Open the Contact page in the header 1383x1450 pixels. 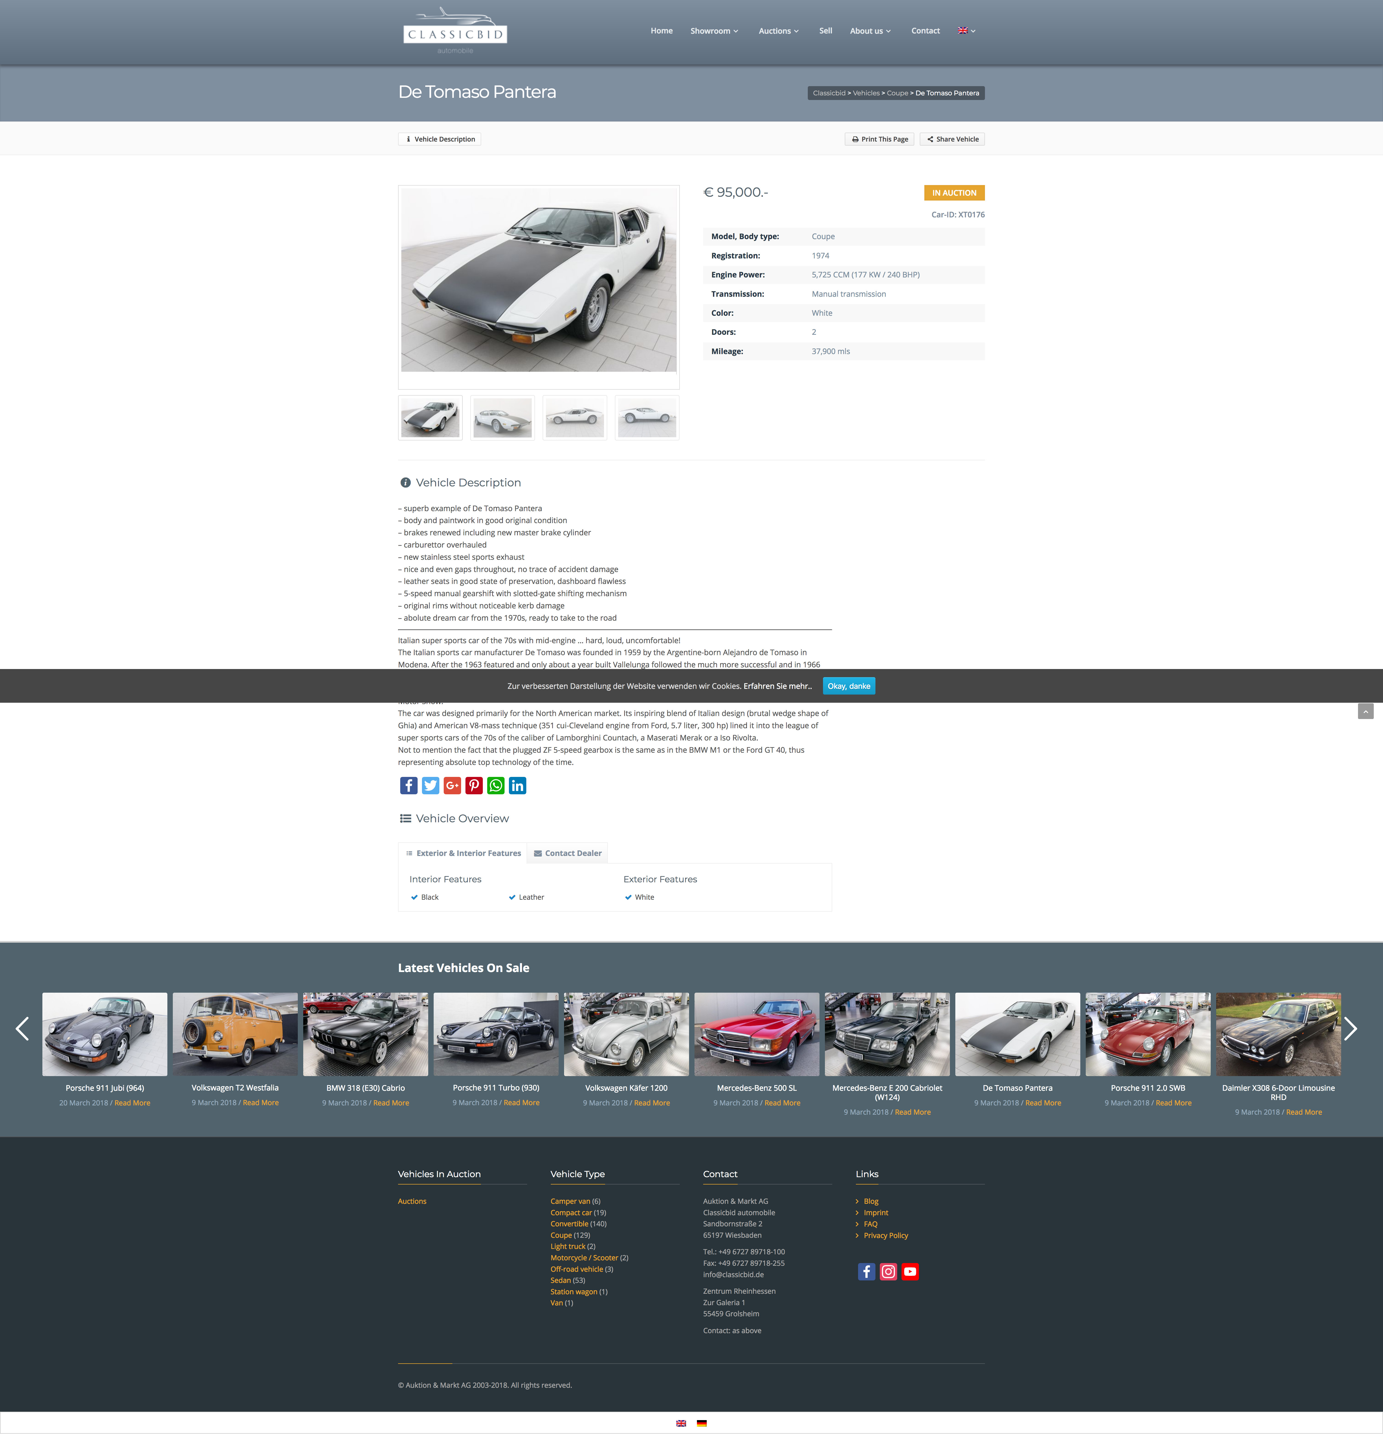click(925, 31)
